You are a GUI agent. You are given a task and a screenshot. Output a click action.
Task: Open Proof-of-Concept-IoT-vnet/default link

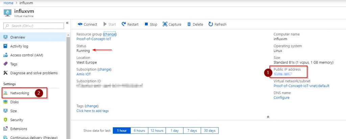(x=301, y=86)
